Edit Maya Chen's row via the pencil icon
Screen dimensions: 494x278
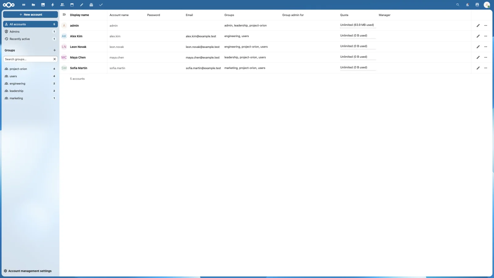478,57
